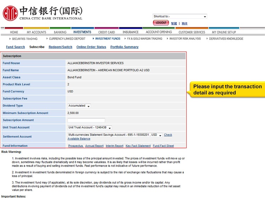This screenshot has height=198, width=265.
Task: Open the BANKING menu
Action: [x=60, y=32]
